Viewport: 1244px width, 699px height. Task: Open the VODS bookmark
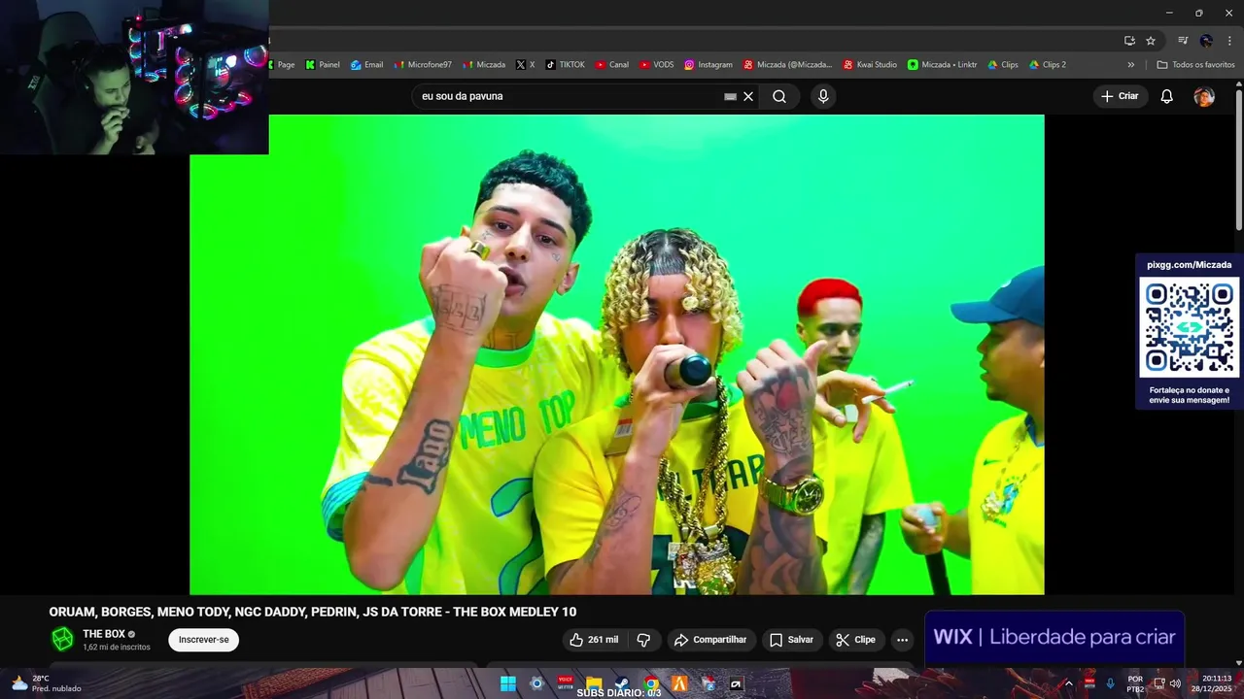656,65
